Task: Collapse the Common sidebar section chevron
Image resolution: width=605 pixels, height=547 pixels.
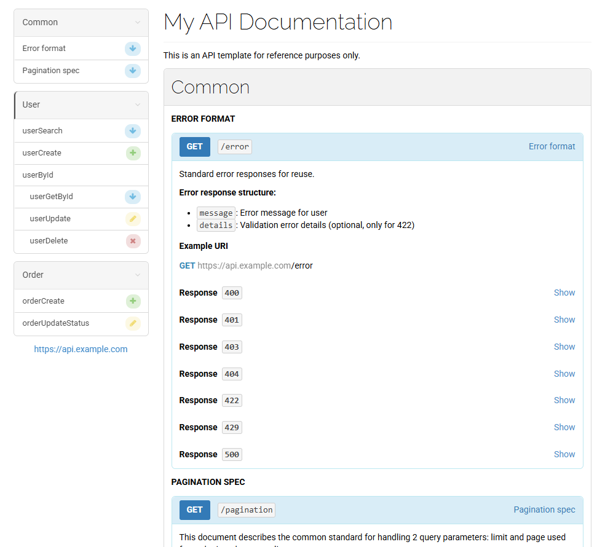Action: (138, 23)
